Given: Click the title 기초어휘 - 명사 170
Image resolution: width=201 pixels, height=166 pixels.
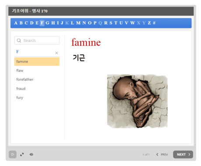Looking at the screenshot, I should (30, 11).
